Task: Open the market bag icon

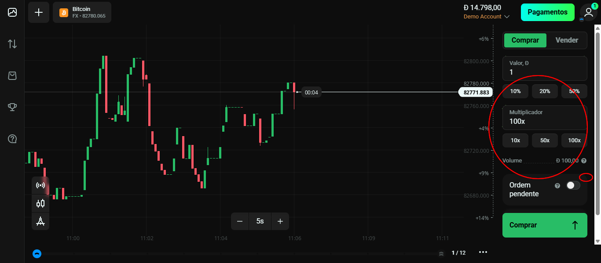Action: click(12, 76)
